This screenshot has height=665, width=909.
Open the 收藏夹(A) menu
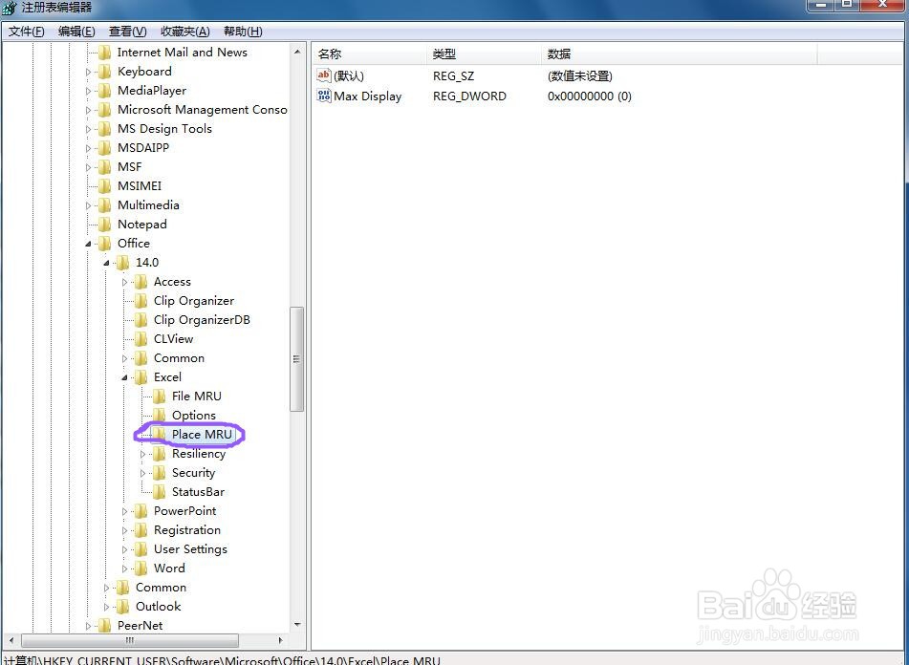(x=184, y=32)
